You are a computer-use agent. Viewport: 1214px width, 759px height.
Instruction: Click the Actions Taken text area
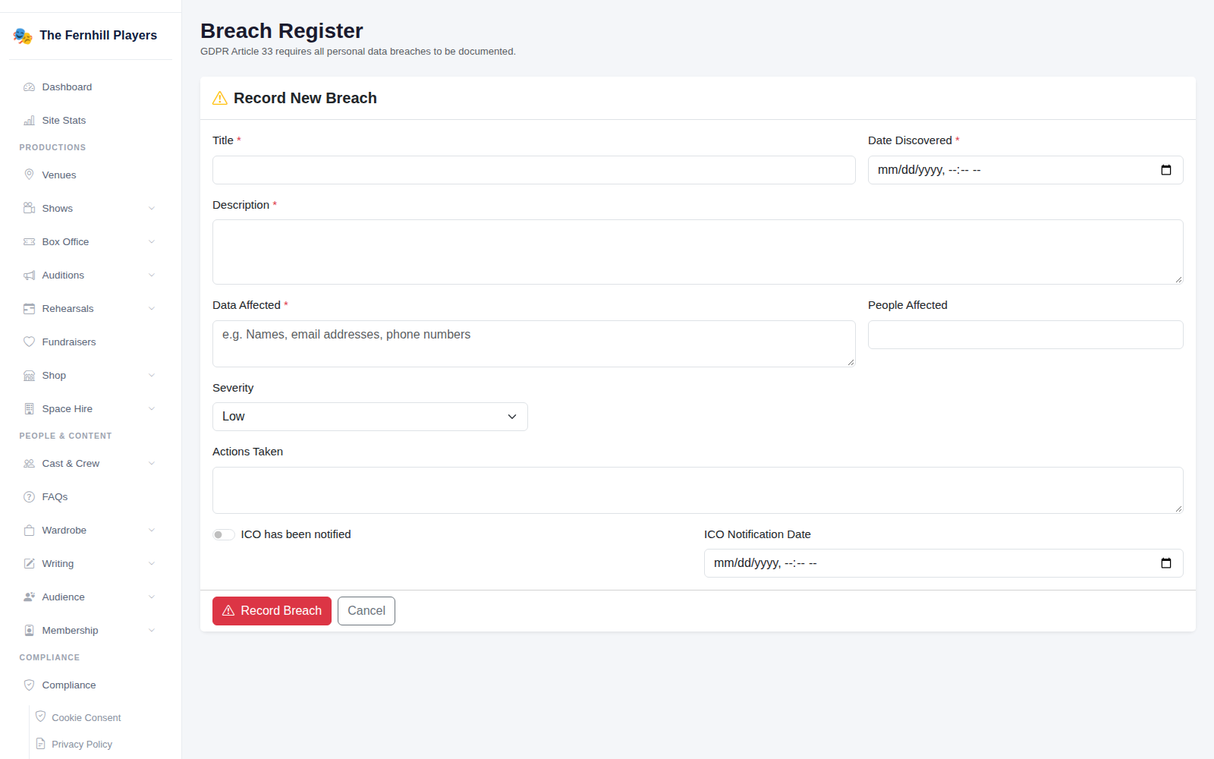[x=698, y=490]
